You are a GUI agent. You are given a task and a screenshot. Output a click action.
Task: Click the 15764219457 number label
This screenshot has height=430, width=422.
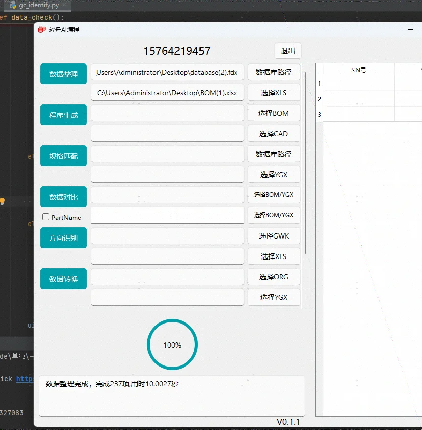[177, 51]
